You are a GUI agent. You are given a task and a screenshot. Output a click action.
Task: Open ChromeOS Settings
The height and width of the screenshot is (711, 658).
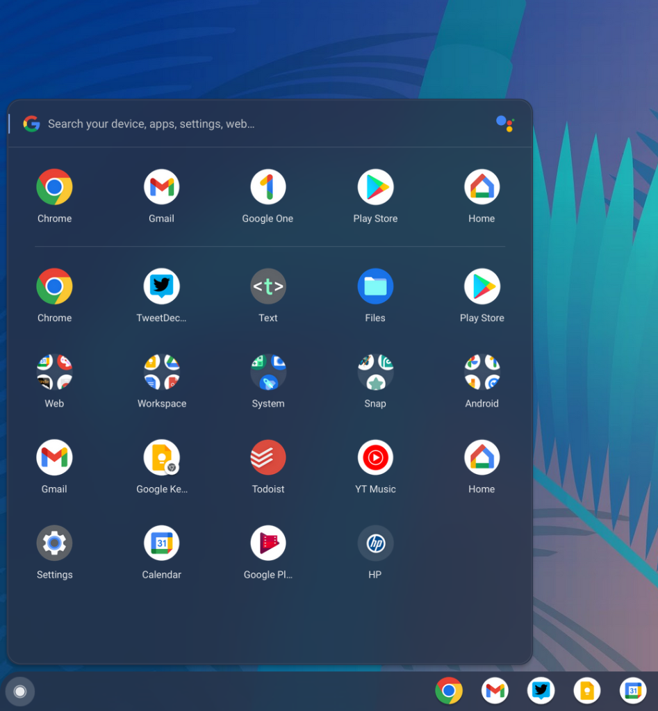click(x=54, y=543)
